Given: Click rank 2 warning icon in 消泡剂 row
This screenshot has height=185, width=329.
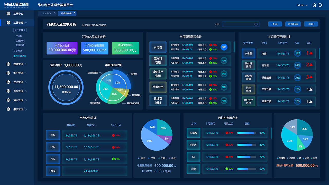Looking at the screenshot, I should coord(311,65).
